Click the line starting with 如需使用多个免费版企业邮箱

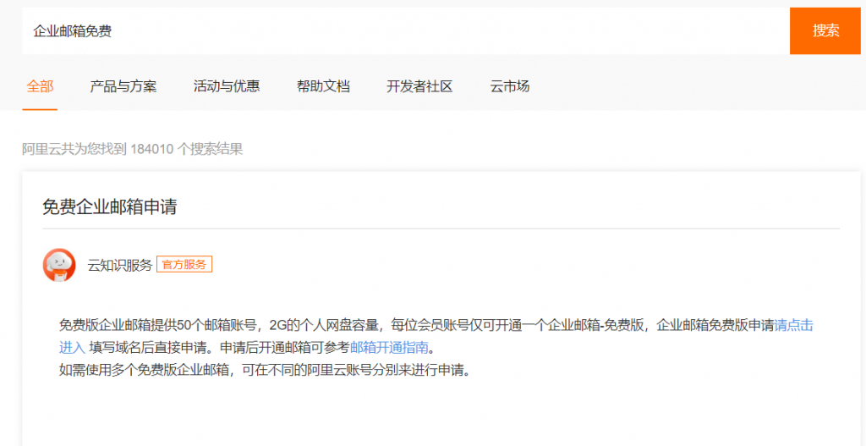(x=264, y=370)
